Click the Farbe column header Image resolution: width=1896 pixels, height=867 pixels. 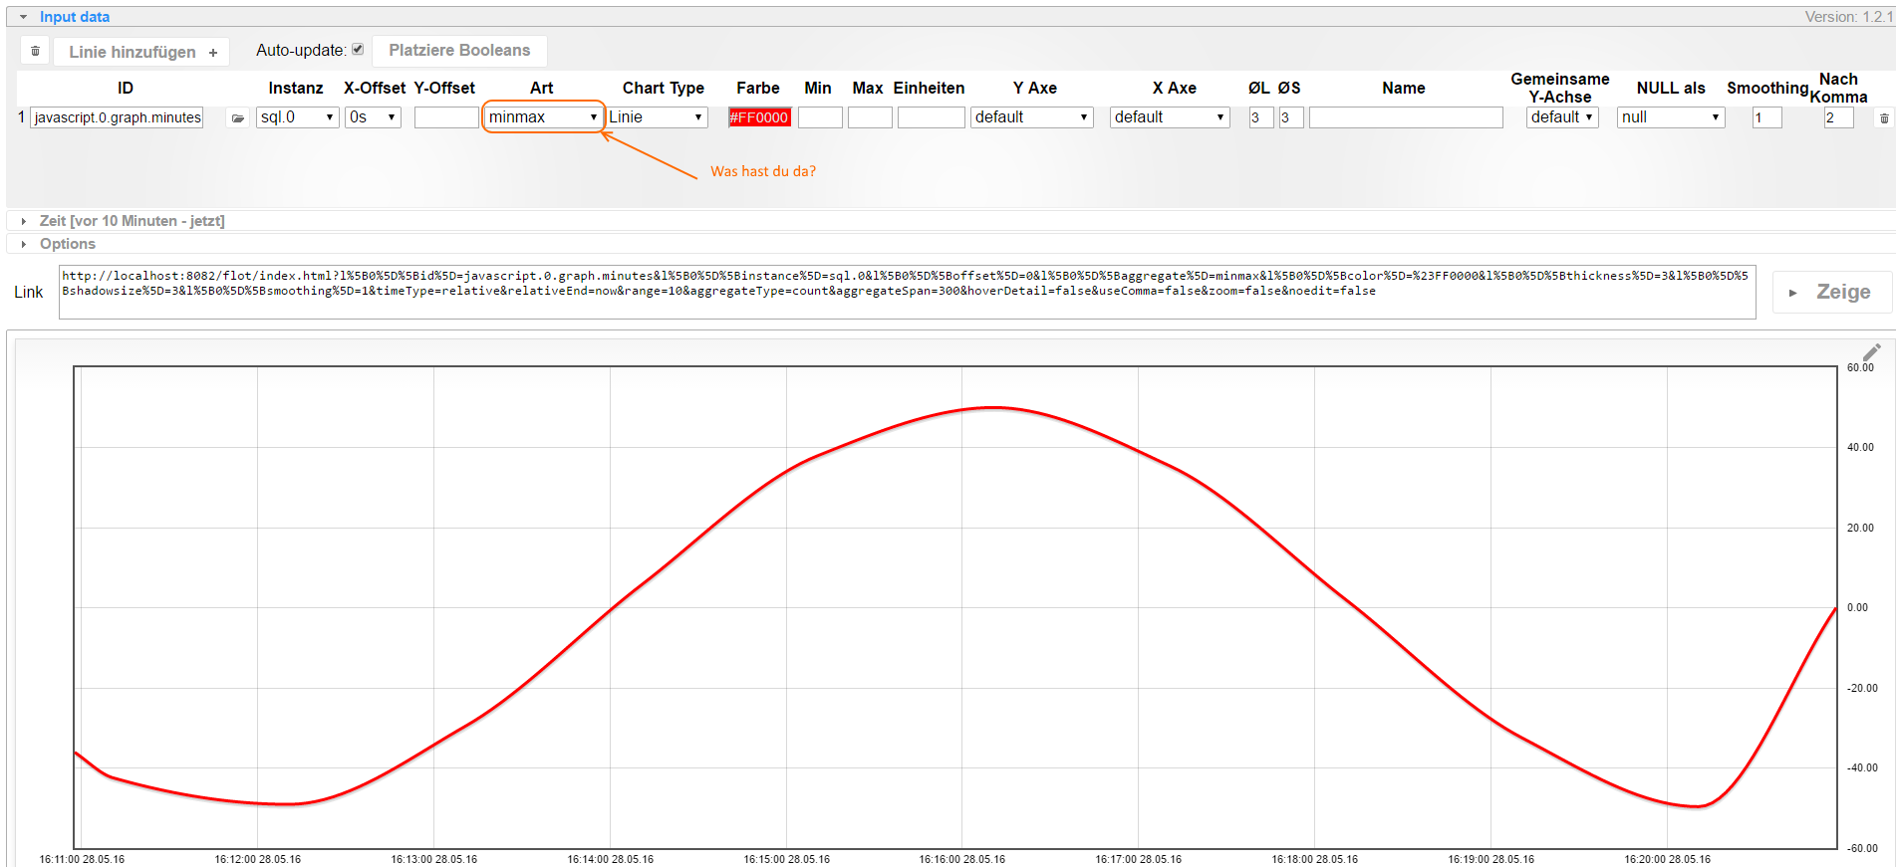[758, 88]
